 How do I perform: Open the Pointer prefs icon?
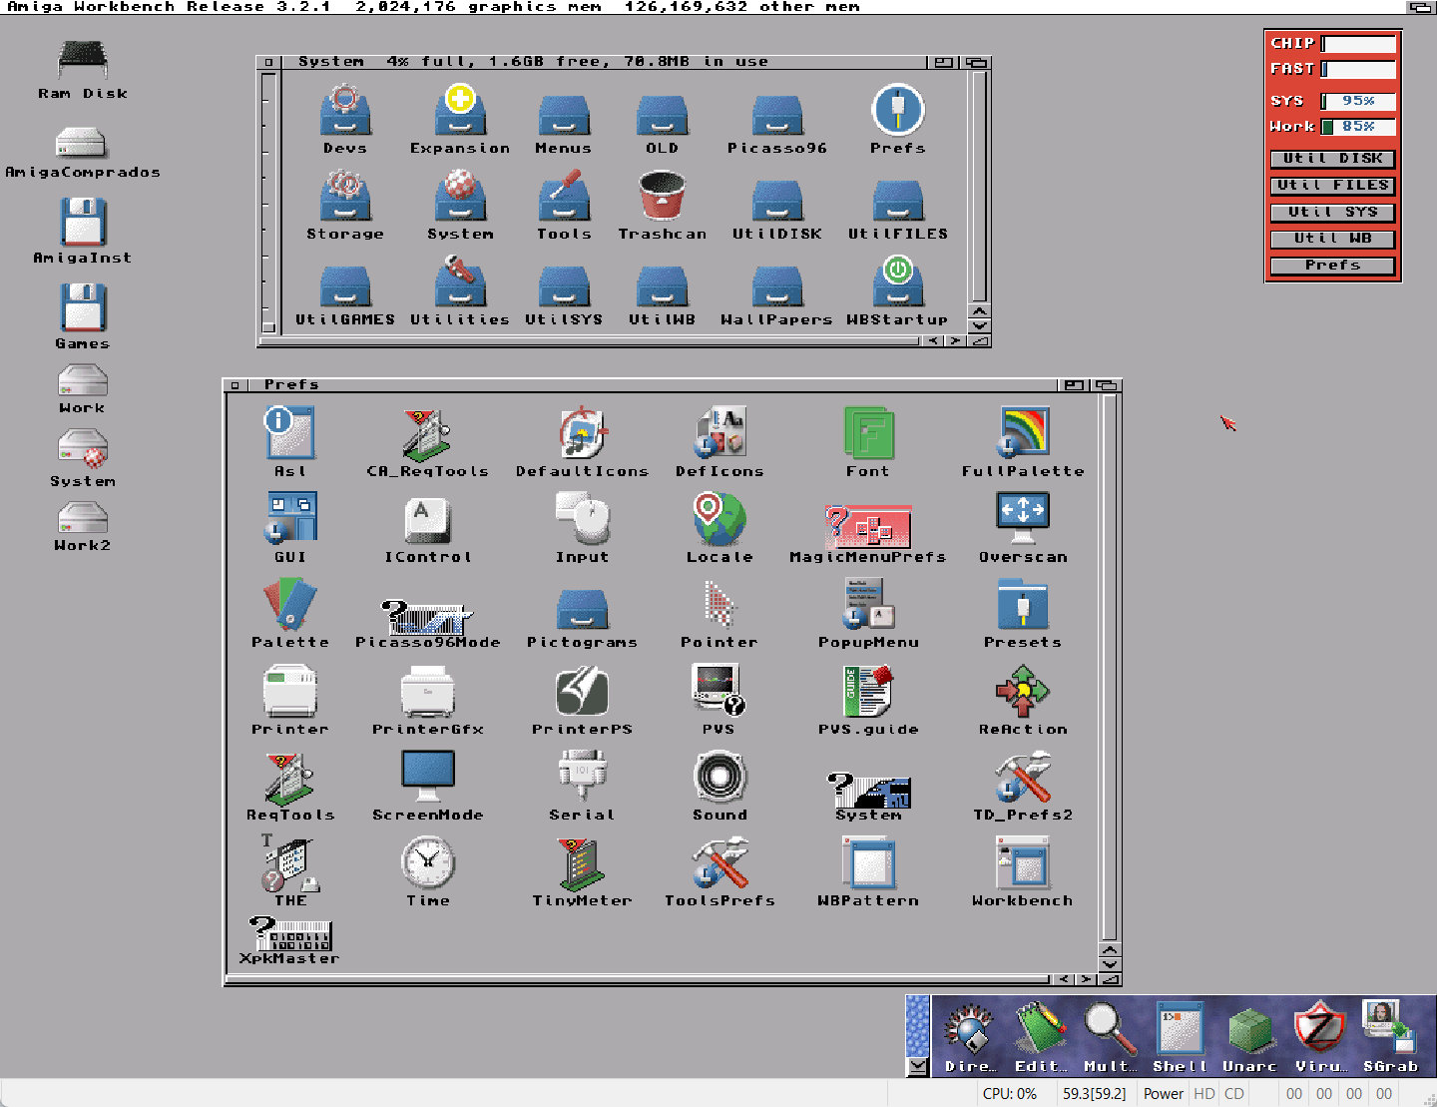[x=718, y=604]
